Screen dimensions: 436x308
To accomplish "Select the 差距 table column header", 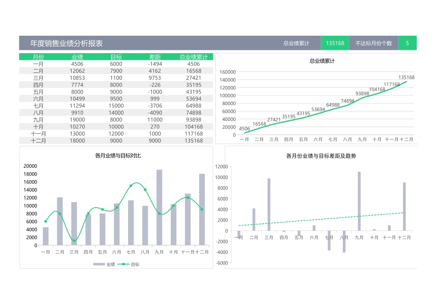I will pos(155,57).
